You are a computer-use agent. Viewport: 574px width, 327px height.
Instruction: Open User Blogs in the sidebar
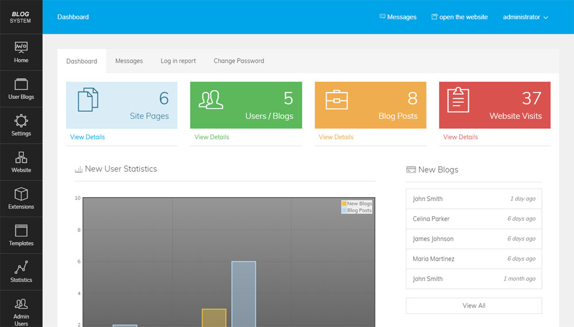21,89
